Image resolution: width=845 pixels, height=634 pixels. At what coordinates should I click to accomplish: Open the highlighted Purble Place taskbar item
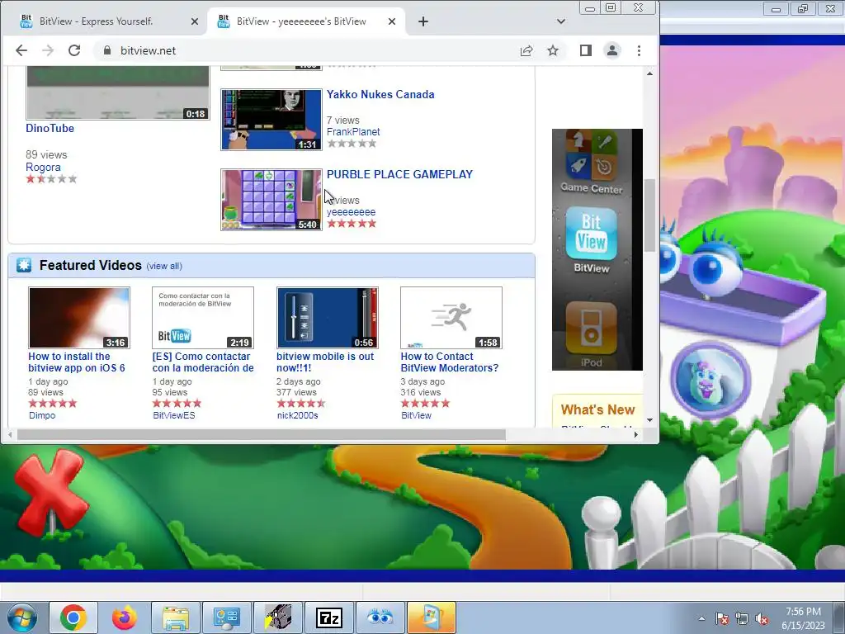pyautogui.click(x=431, y=617)
